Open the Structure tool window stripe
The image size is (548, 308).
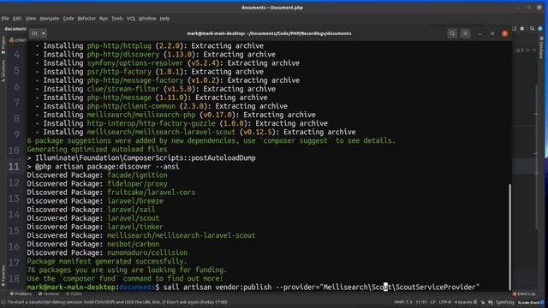3,71
